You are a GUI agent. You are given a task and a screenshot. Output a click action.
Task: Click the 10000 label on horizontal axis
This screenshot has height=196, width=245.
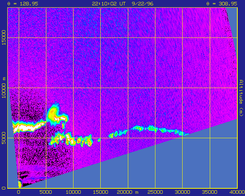(x=73, y=192)
